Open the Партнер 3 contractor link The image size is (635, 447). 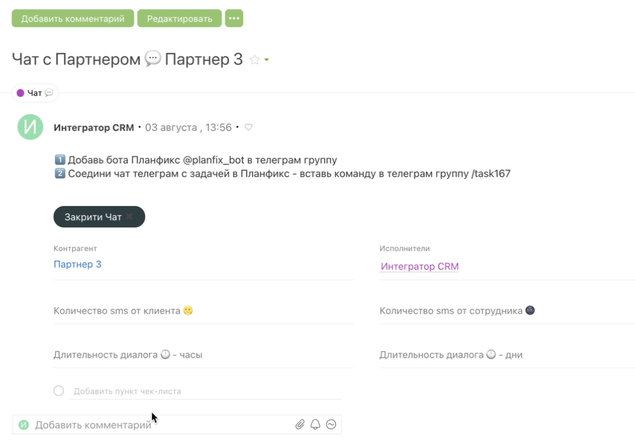77,264
